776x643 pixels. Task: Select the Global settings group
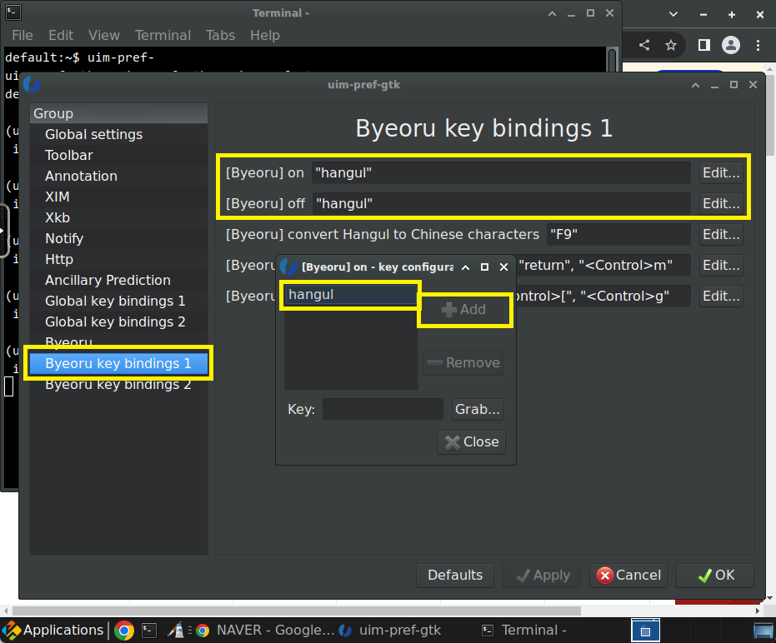118,135
